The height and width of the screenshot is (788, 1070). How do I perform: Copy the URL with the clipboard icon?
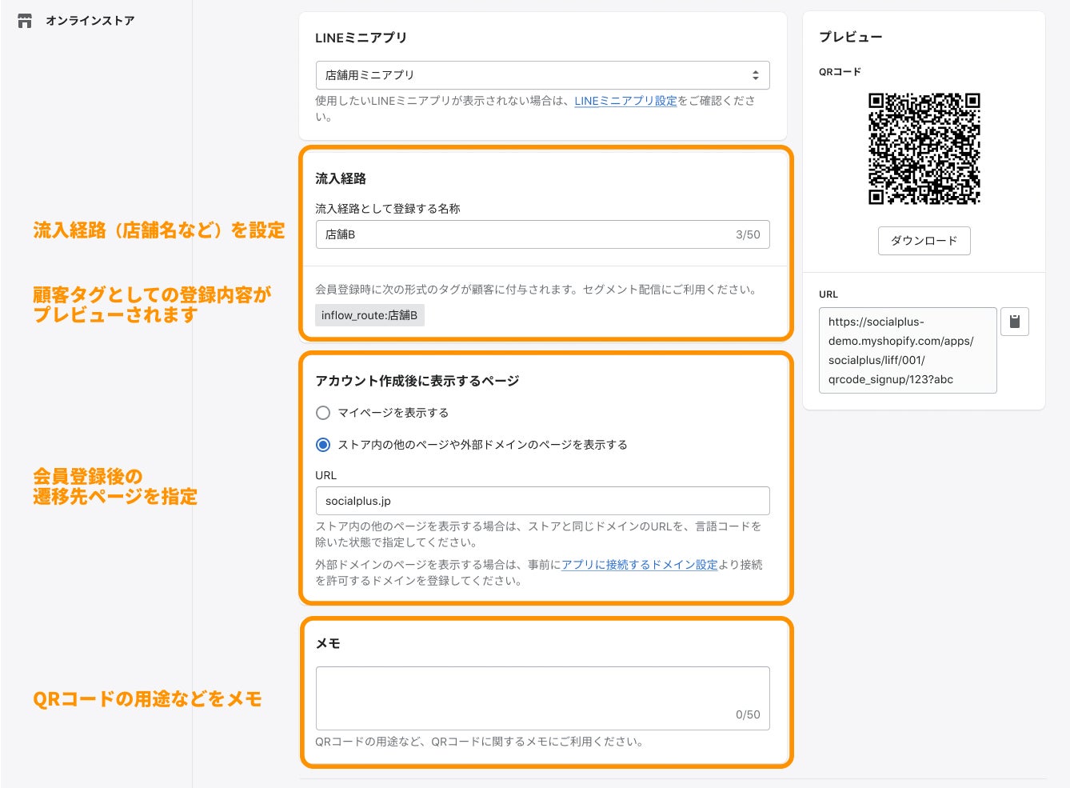coord(1015,322)
